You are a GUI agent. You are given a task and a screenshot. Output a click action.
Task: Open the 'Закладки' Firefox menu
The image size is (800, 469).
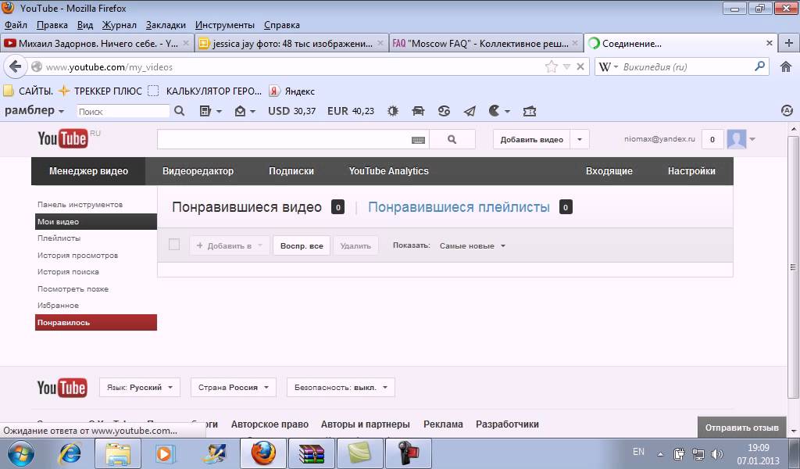pyautogui.click(x=166, y=25)
